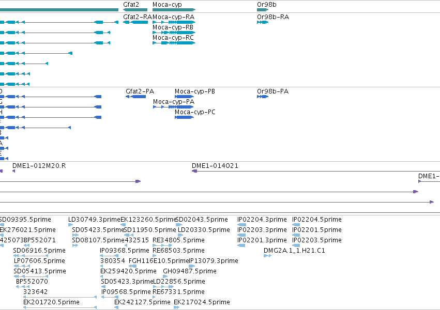
Task: Select the Or98b-PA protein label
Action: coord(273,91)
